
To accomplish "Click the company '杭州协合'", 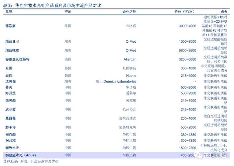I will click(129, 109).
